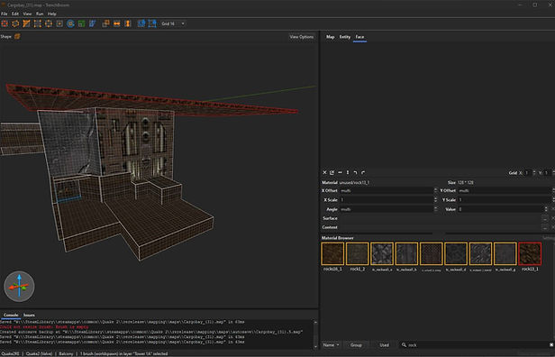This screenshot has width=555, height=357.
Task: Open the View menu
Action: [x=27, y=14]
